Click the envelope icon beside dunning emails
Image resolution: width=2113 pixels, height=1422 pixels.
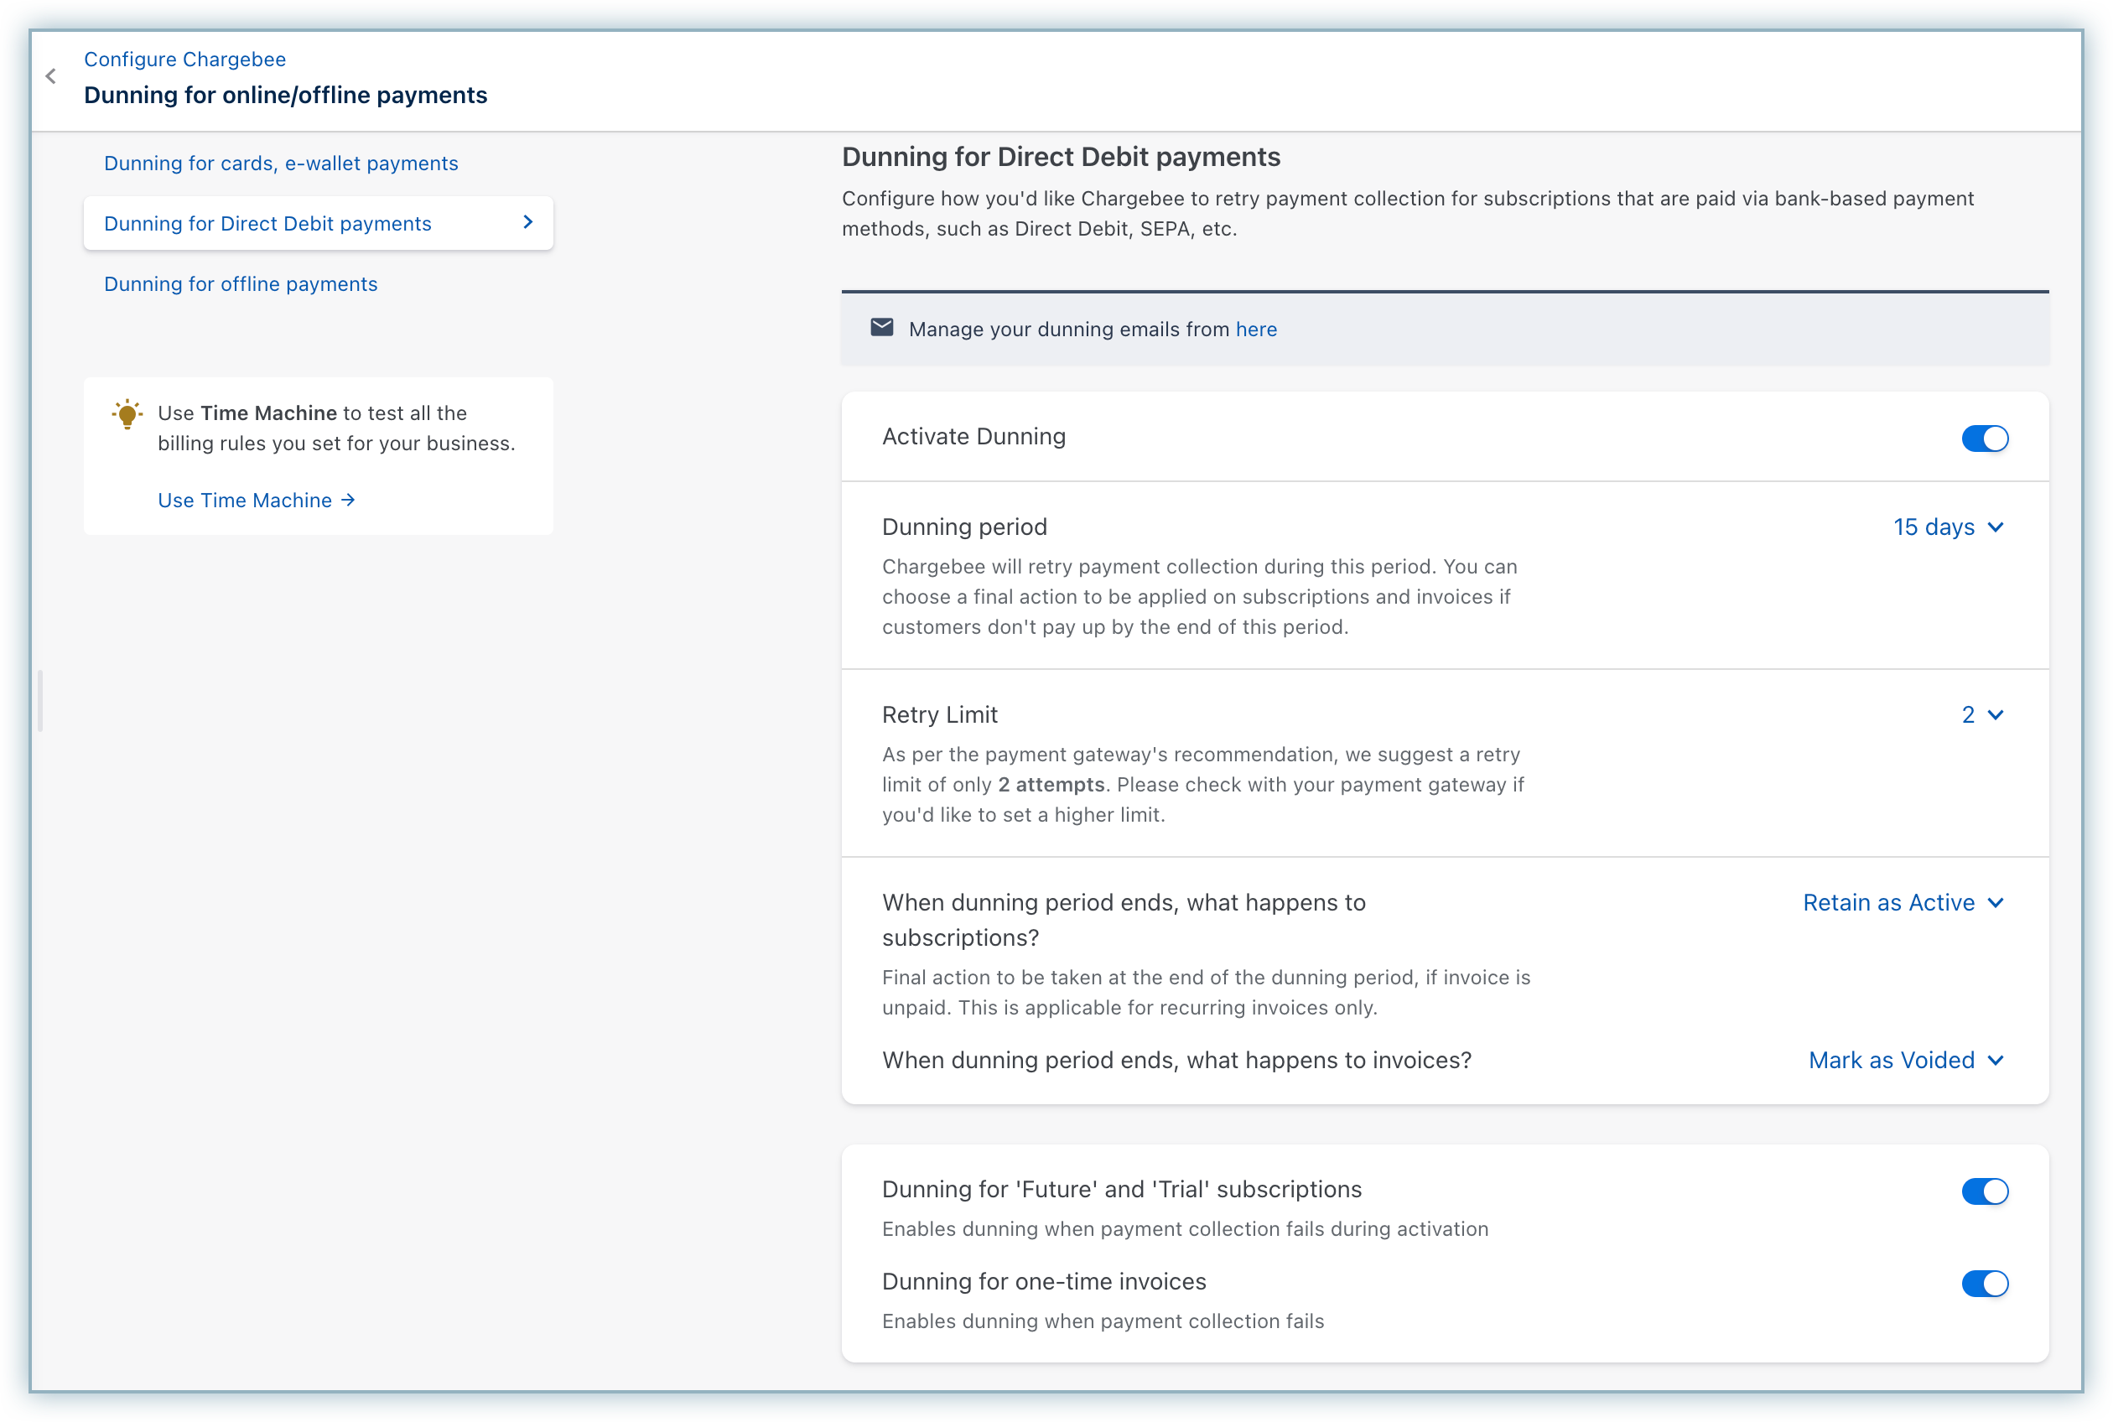point(881,327)
